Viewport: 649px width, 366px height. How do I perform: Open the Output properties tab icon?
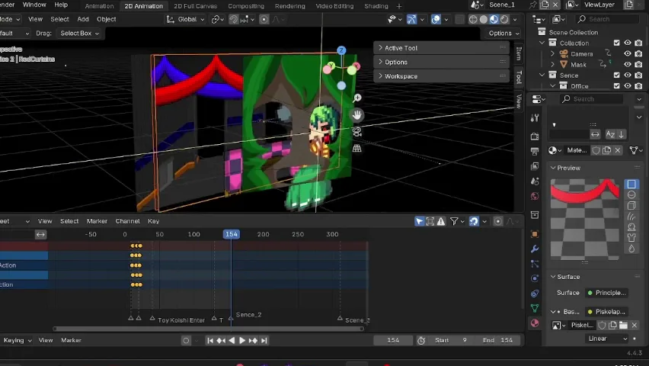coord(535,151)
